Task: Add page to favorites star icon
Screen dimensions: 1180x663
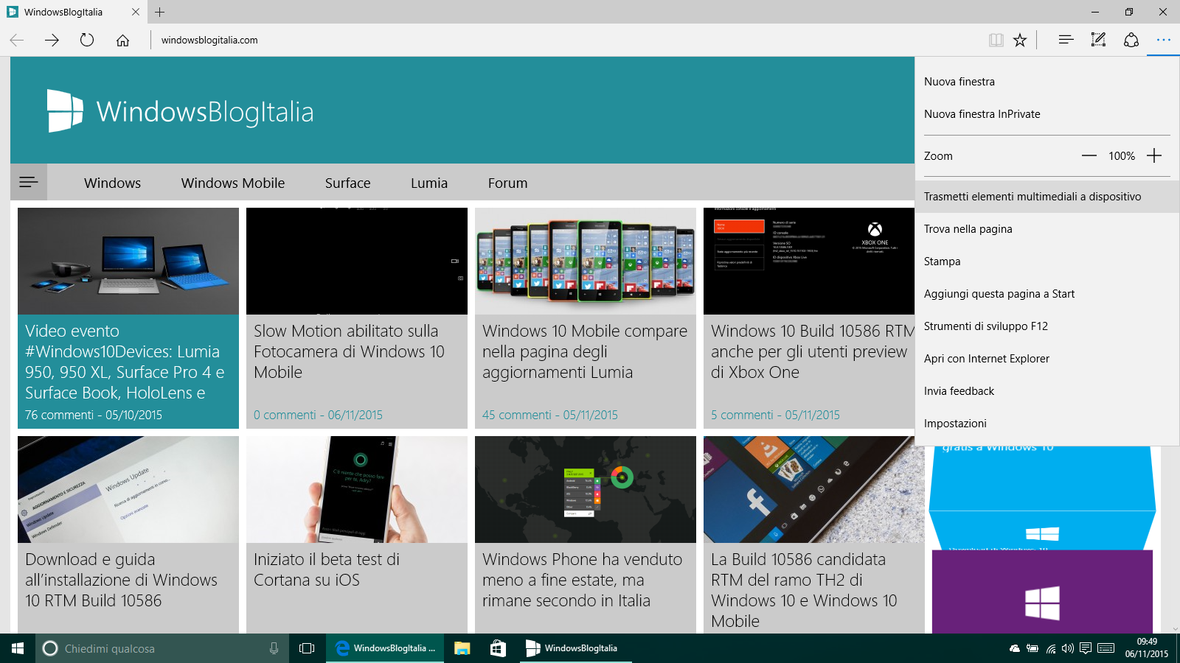Action: tap(1020, 40)
